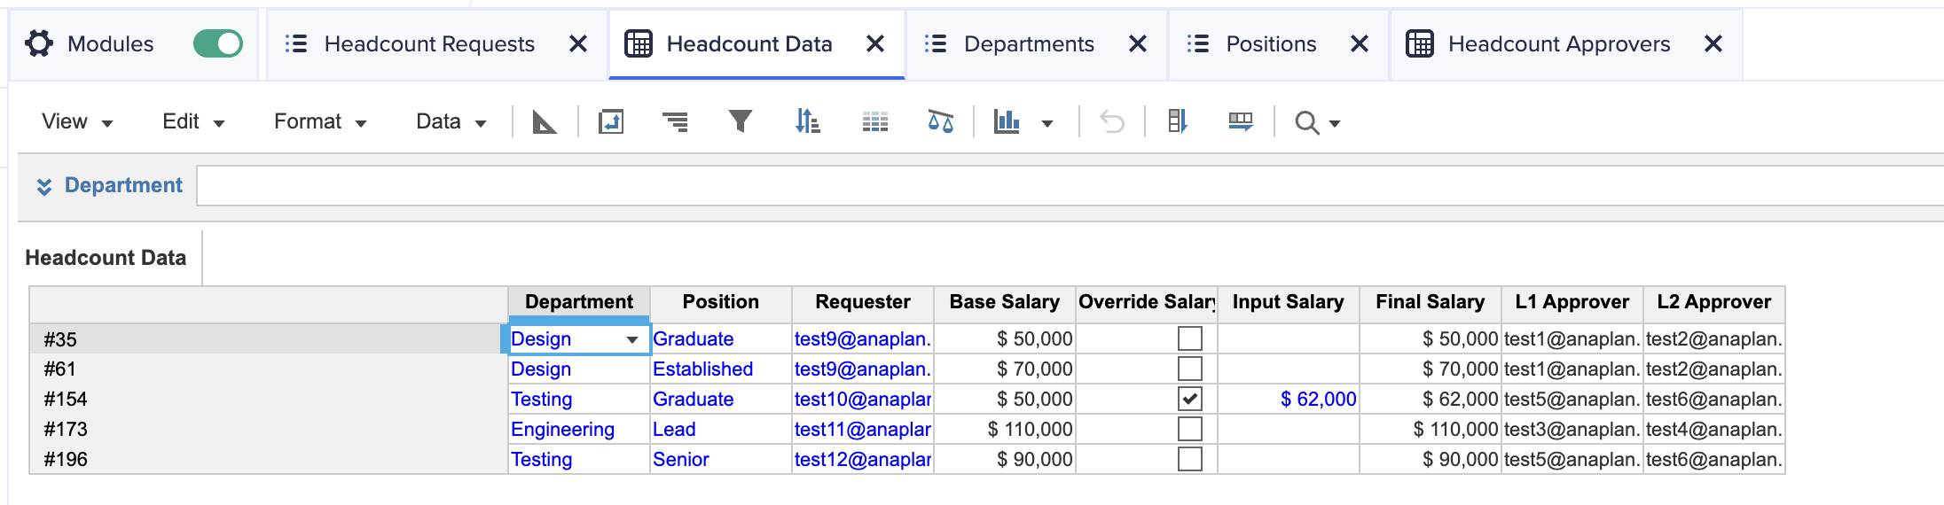Close the Departments tab
This screenshot has height=505, width=1944.
(x=1138, y=43)
